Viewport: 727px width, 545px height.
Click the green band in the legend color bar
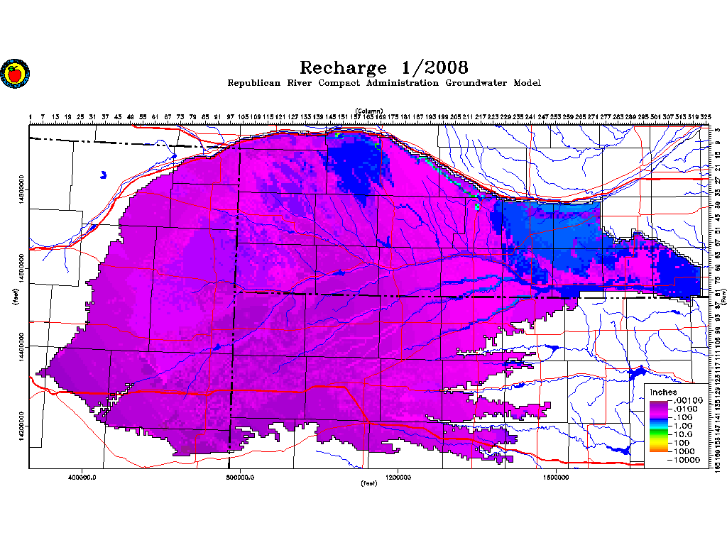[659, 432]
